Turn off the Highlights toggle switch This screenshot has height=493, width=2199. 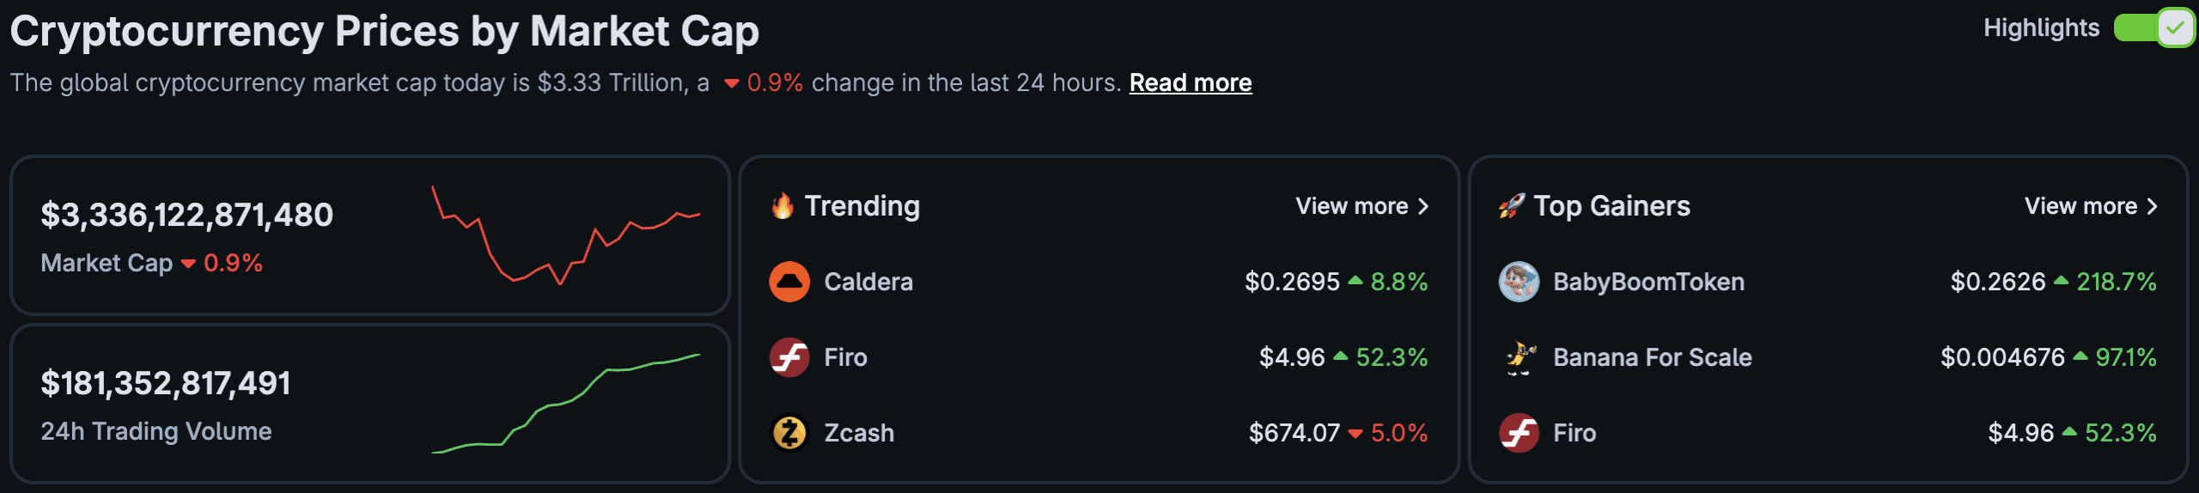2153,28
